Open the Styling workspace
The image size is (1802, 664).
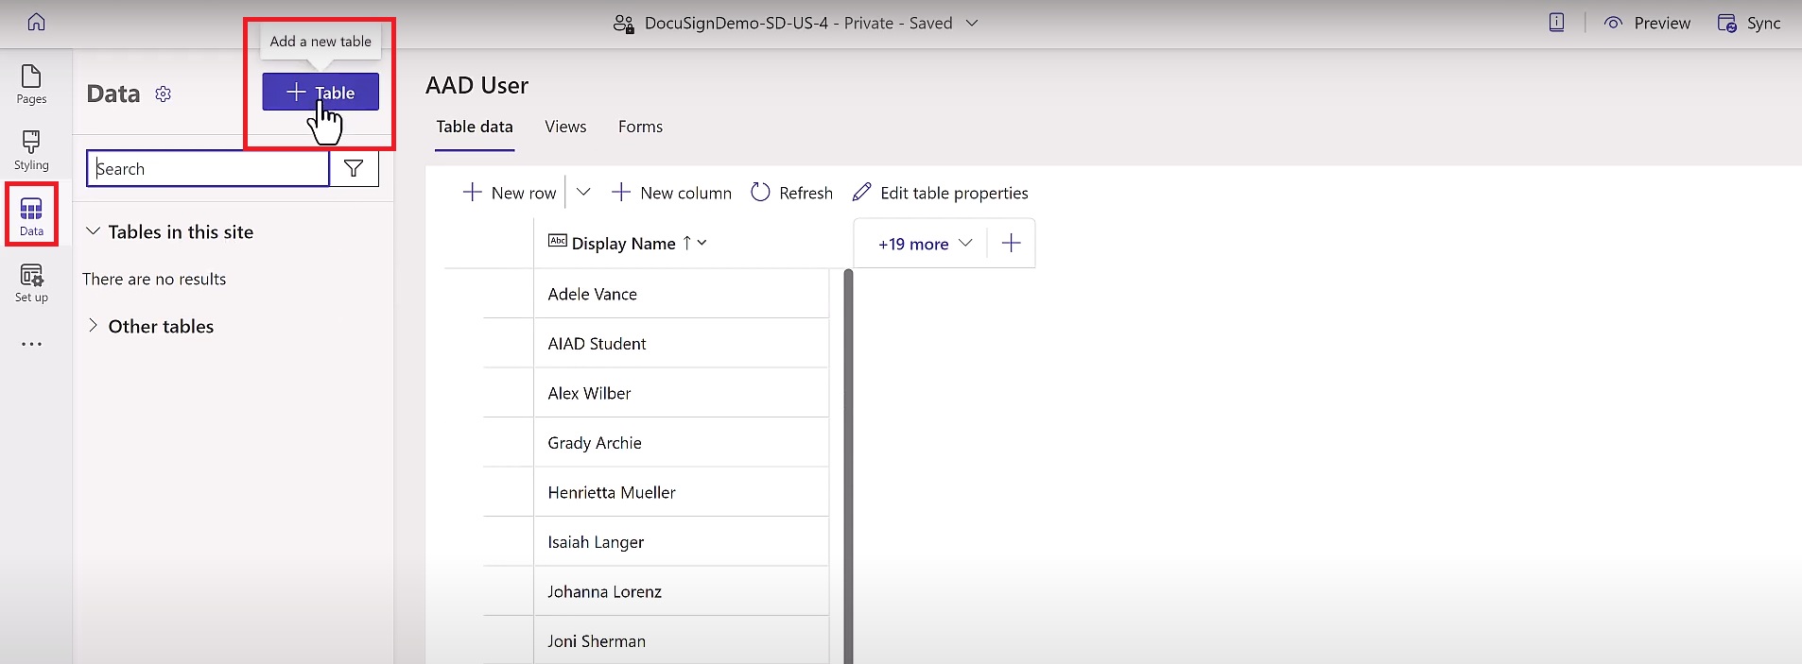tap(31, 150)
